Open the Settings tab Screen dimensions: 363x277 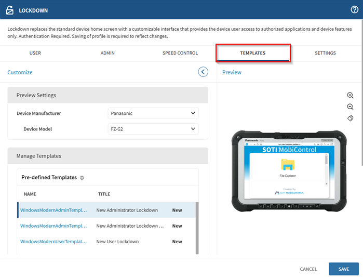(x=325, y=53)
